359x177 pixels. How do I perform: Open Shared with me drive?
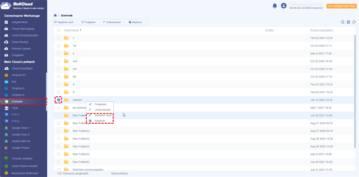(21, 141)
